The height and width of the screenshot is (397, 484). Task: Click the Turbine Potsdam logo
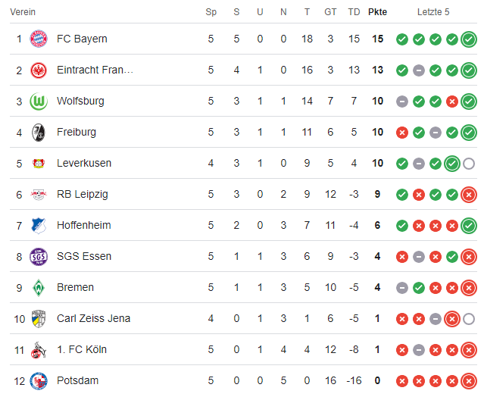click(x=39, y=380)
